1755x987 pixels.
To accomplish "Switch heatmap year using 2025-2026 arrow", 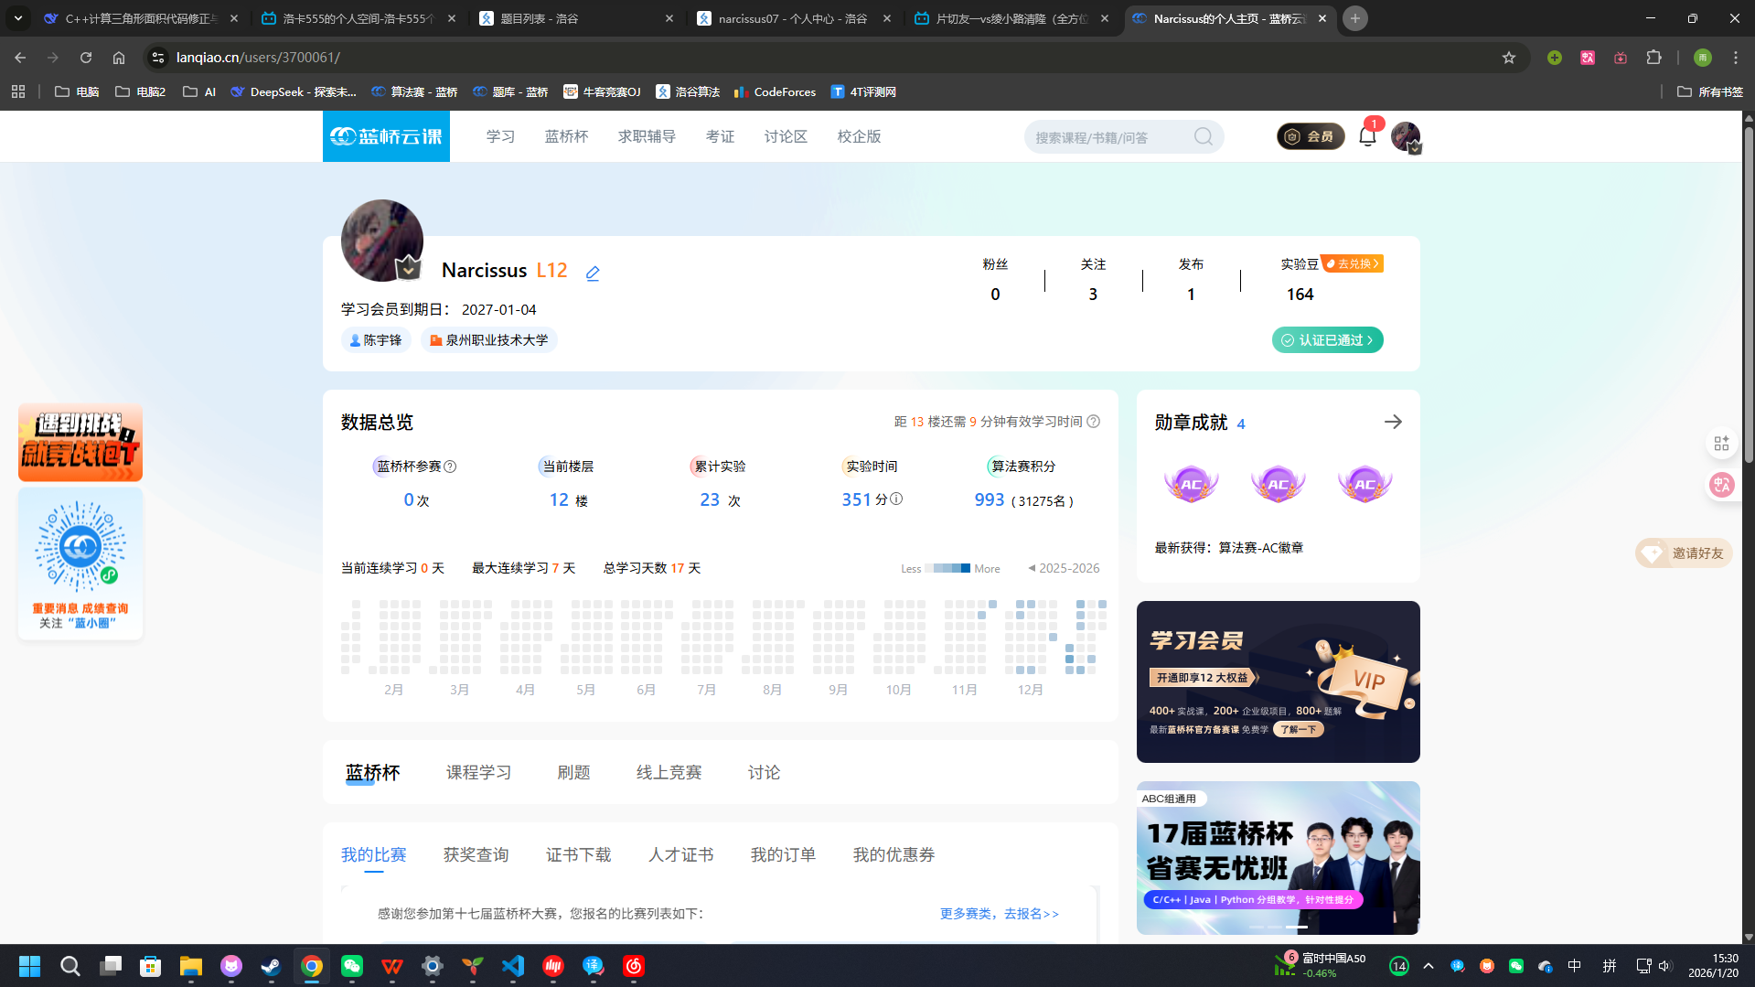I will (1032, 568).
